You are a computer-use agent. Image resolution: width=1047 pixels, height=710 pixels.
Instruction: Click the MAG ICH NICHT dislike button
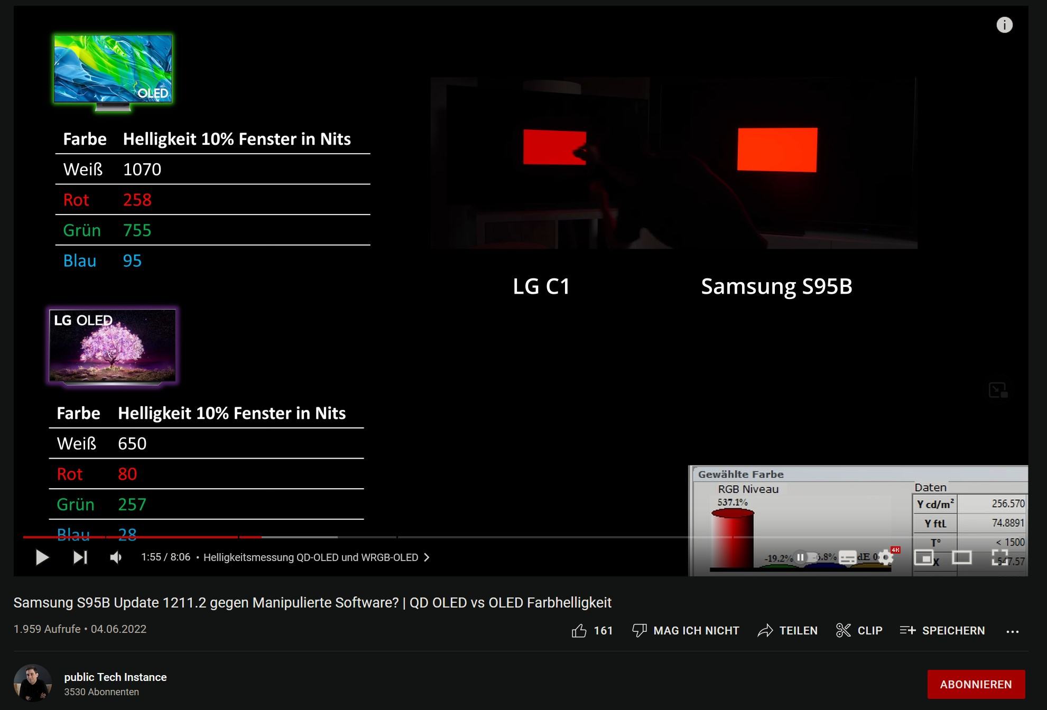point(685,630)
